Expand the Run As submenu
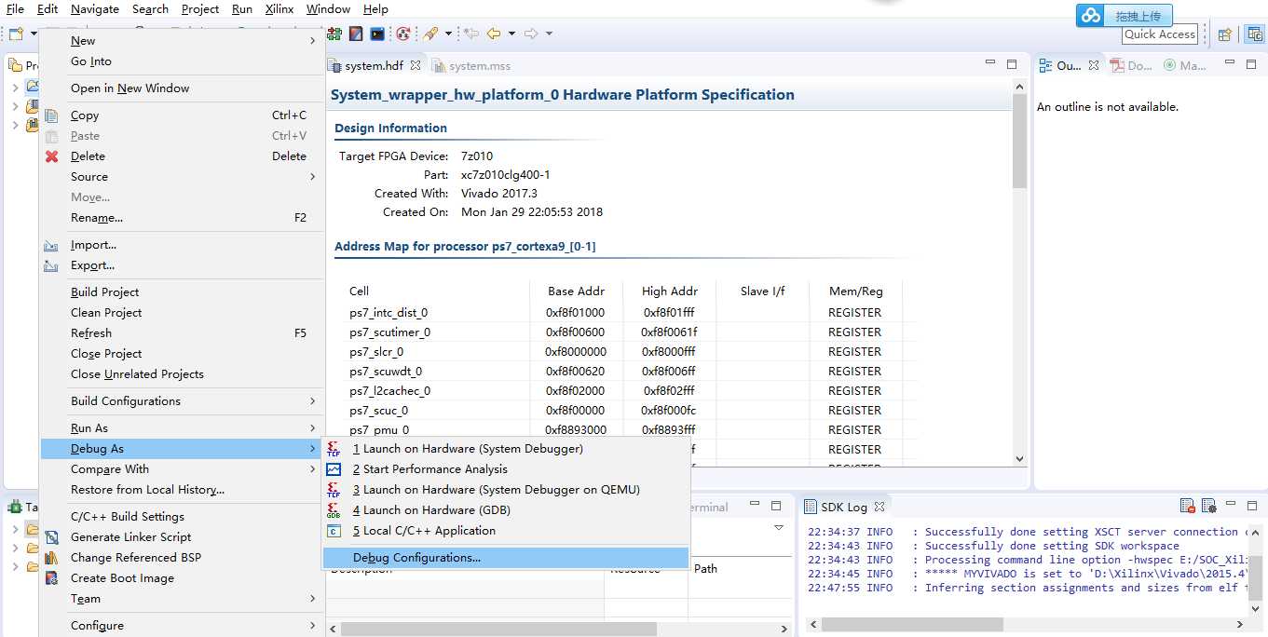 click(182, 428)
